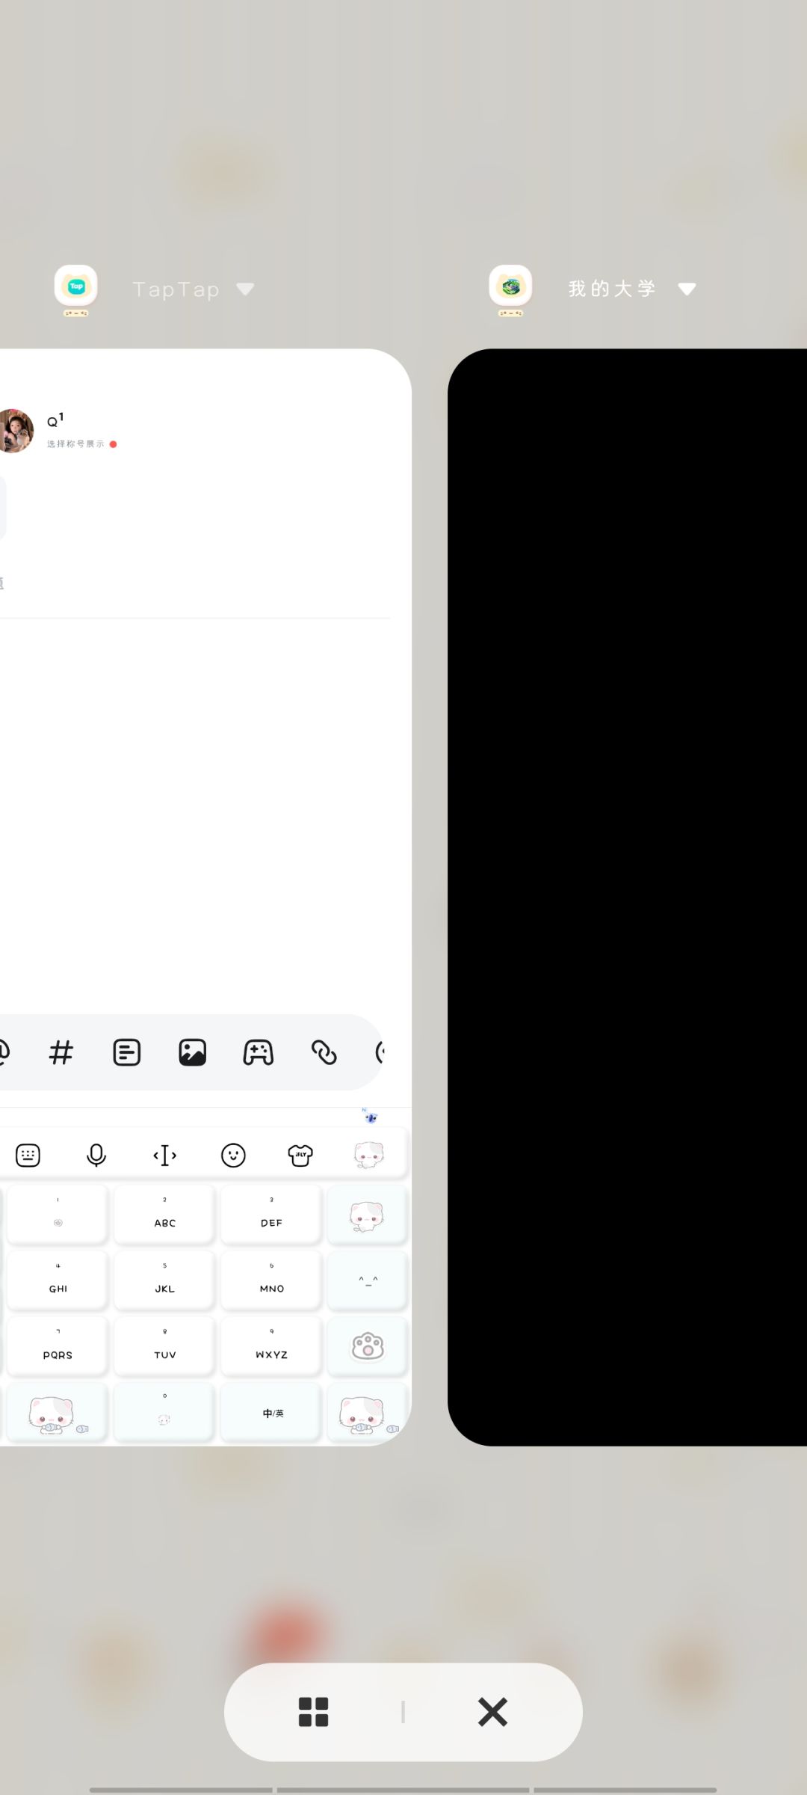Tap the 我的大学 app icon

511,287
